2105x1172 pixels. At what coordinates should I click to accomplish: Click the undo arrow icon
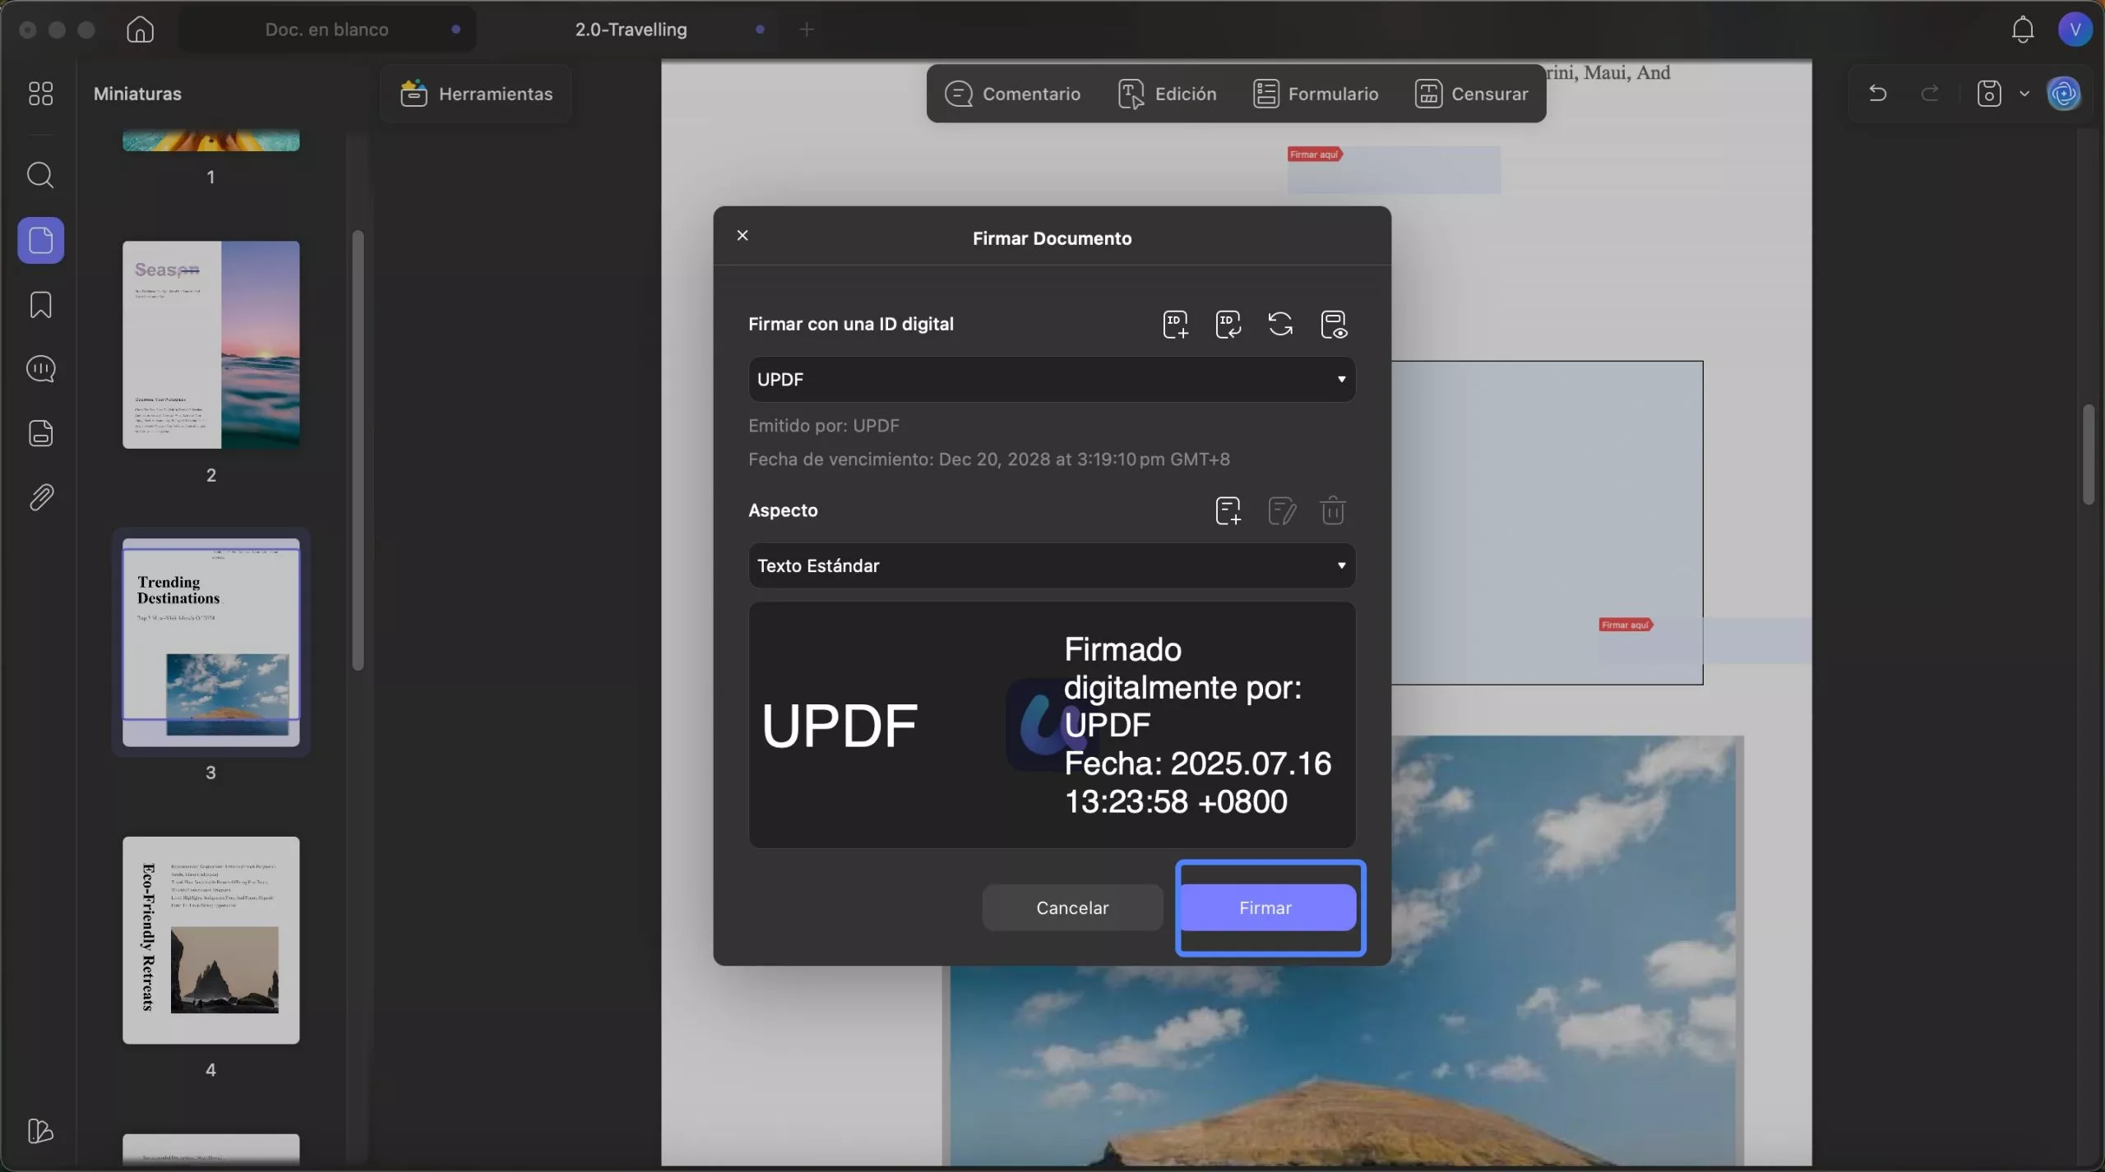click(1877, 93)
